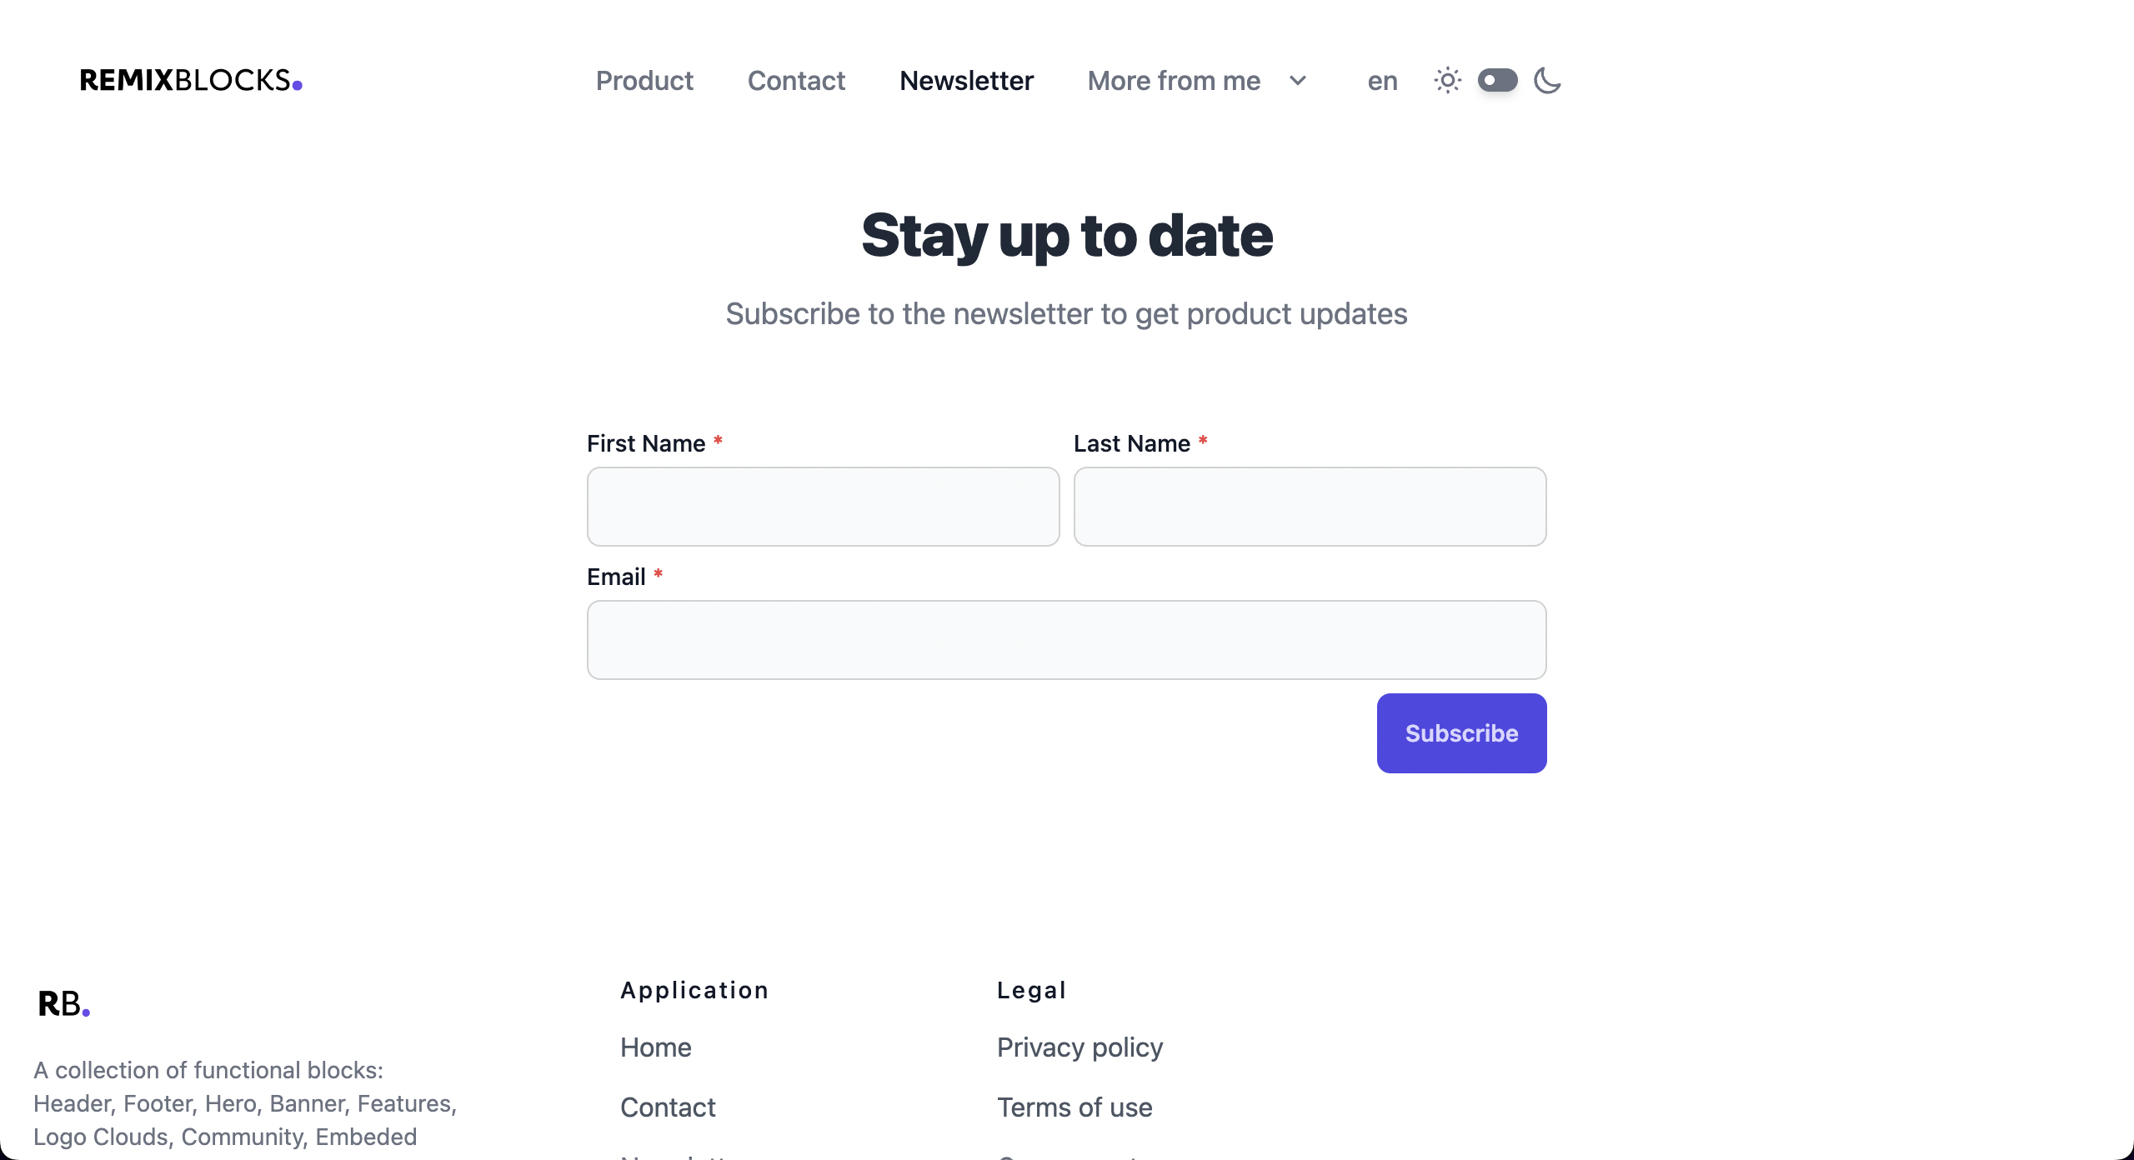2134x1160 pixels.
Task: Open the Product navigation menu item
Action: (x=644, y=80)
